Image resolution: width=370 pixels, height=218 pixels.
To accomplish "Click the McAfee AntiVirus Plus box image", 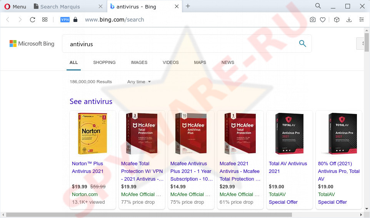I will [191, 133].
